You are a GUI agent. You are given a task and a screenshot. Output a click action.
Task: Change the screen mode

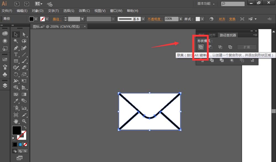(20, 158)
